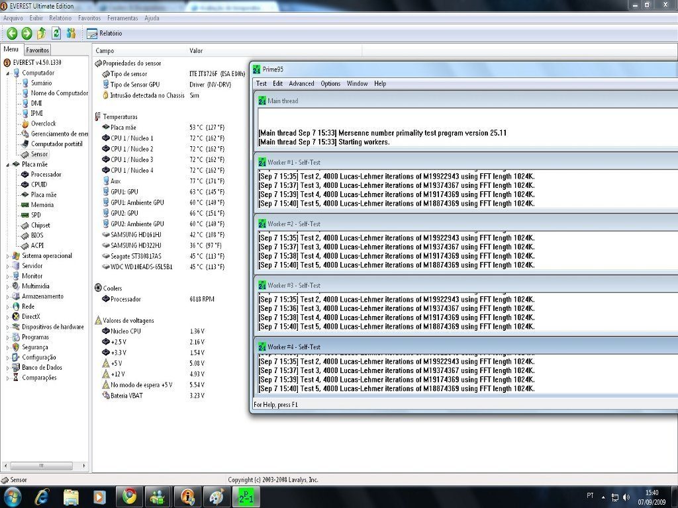
Task: Open the Arquivo menu in EVEREST
Action: coord(13,18)
